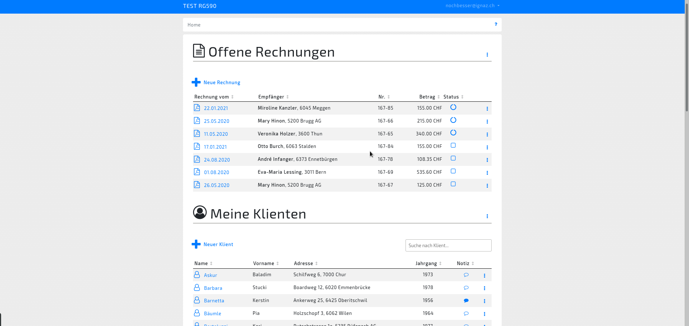Toggle the status checkbox for Eva-Maria Lessing
The height and width of the screenshot is (326, 689).
click(x=453, y=171)
